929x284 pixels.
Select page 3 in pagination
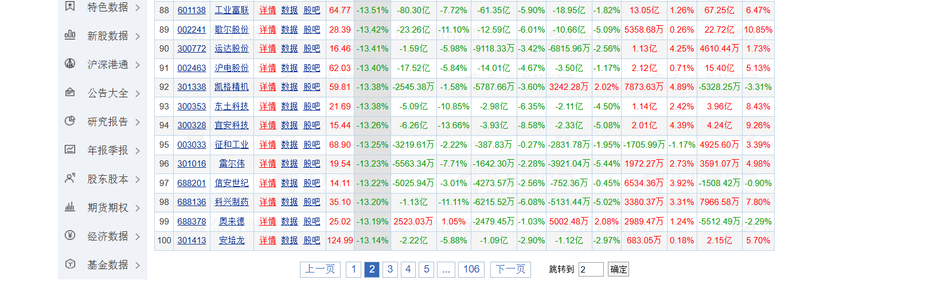pos(390,269)
